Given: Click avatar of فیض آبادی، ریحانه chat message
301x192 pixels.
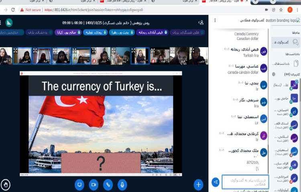Looking at the screenshot, I should (x=264, y=52).
